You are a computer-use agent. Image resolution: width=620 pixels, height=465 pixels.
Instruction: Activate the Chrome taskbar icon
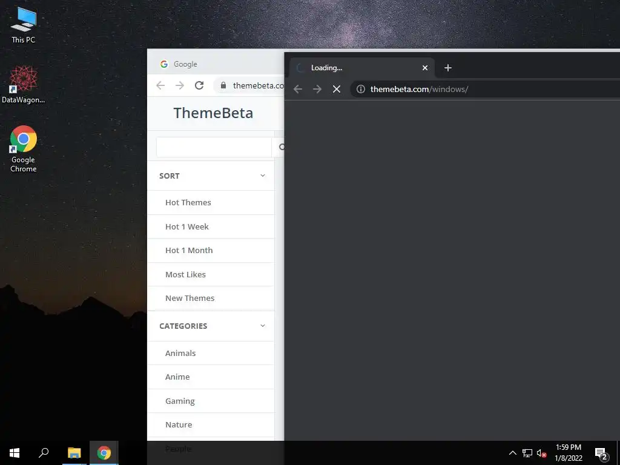[104, 453]
